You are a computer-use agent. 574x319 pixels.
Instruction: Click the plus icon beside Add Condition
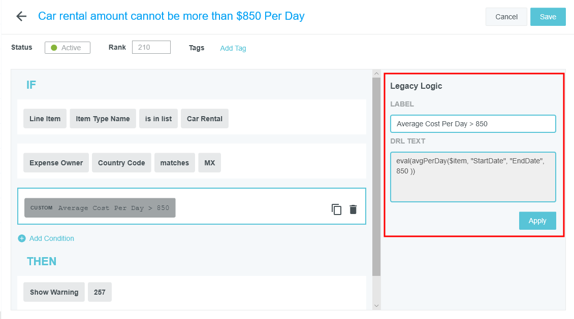(x=22, y=238)
